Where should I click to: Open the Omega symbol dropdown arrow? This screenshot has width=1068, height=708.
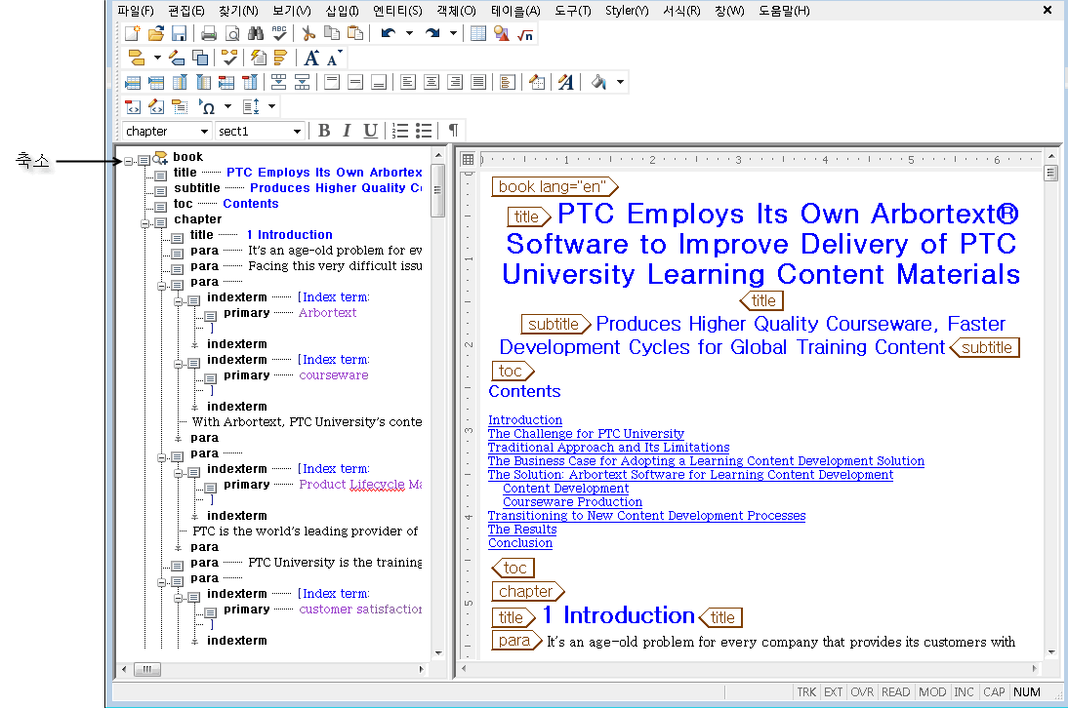227,106
